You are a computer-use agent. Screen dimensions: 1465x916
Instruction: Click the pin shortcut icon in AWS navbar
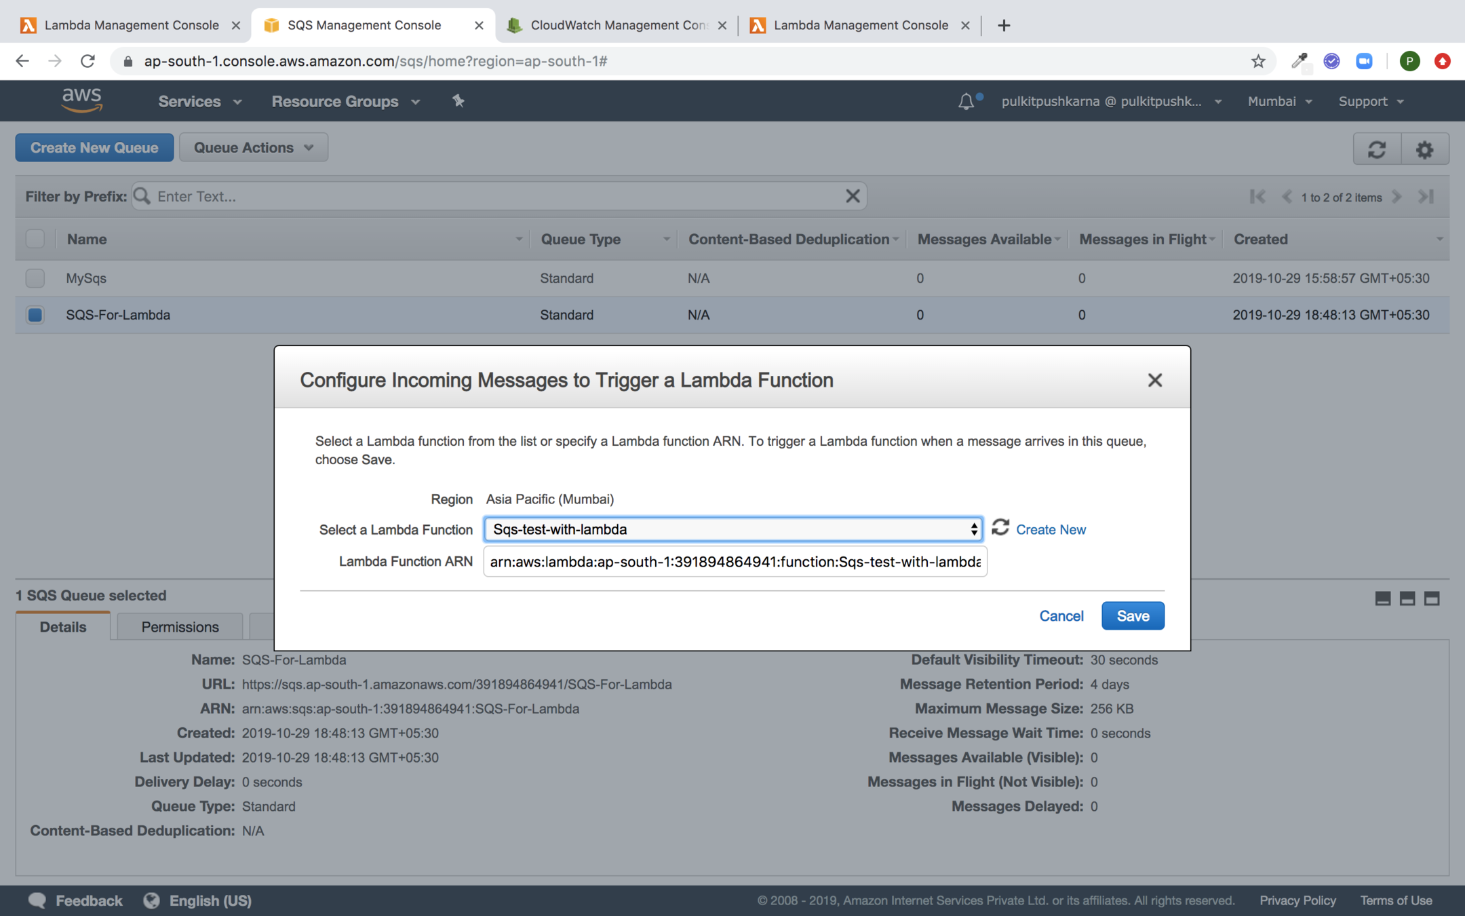coord(458,101)
